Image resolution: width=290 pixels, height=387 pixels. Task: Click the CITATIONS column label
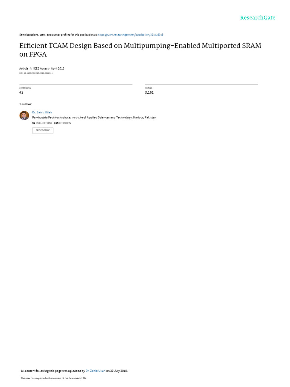click(x=25, y=88)
